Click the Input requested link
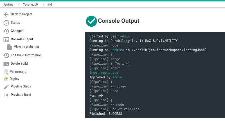This screenshot has height=121, width=225. [x=104, y=73]
